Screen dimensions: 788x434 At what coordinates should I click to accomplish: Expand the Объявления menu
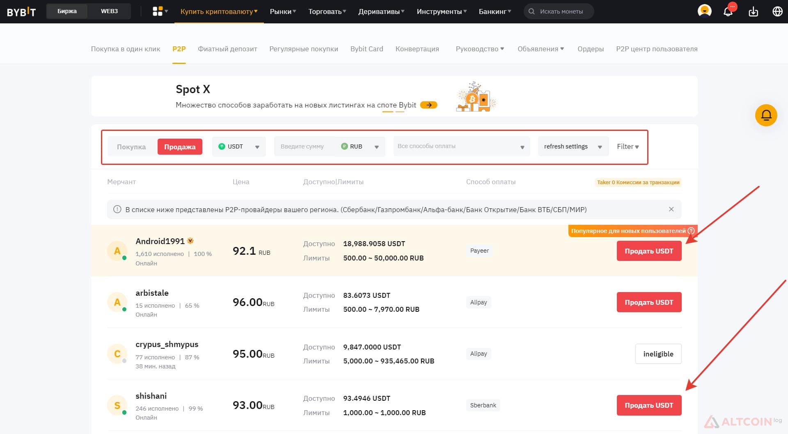pyautogui.click(x=541, y=49)
